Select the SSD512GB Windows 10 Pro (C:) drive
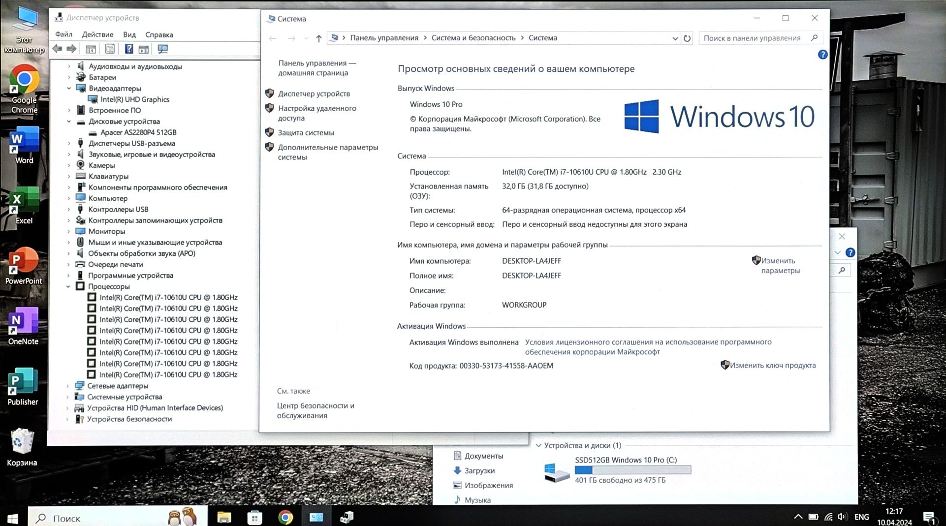Viewport: 946px width, 526px height. [618, 470]
